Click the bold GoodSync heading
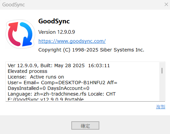Screen dimensions: 170x134 [x=54, y=21]
